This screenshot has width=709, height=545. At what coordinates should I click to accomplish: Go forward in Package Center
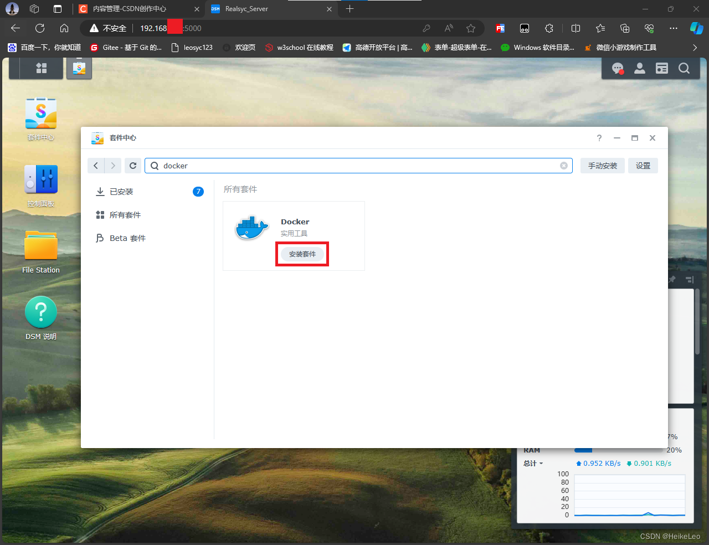click(x=113, y=166)
